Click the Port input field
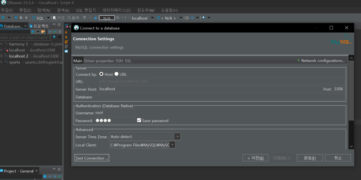This screenshot has height=180, width=361. [339, 89]
